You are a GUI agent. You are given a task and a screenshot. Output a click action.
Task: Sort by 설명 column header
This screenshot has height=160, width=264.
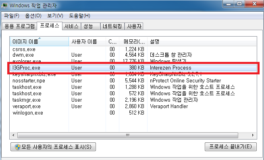point(202,41)
